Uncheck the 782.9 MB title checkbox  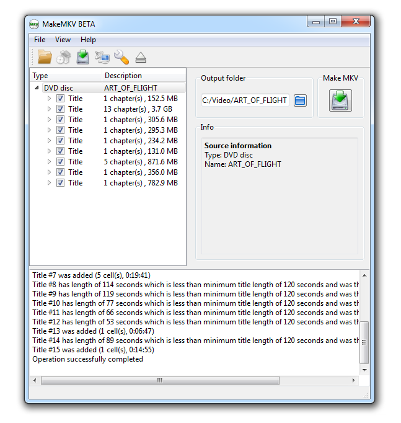point(60,182)
